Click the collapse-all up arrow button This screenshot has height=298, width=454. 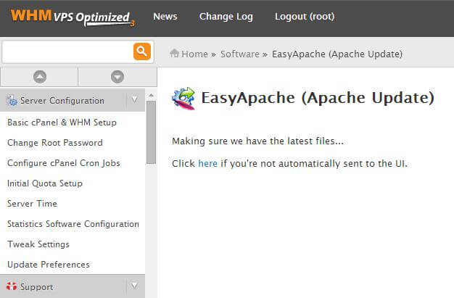click(40, 77)
